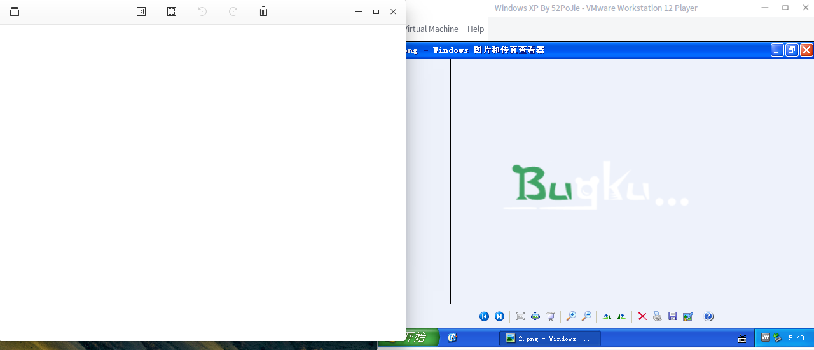
Task: Click the Best Fit view icon
Action: coord(520,316)
